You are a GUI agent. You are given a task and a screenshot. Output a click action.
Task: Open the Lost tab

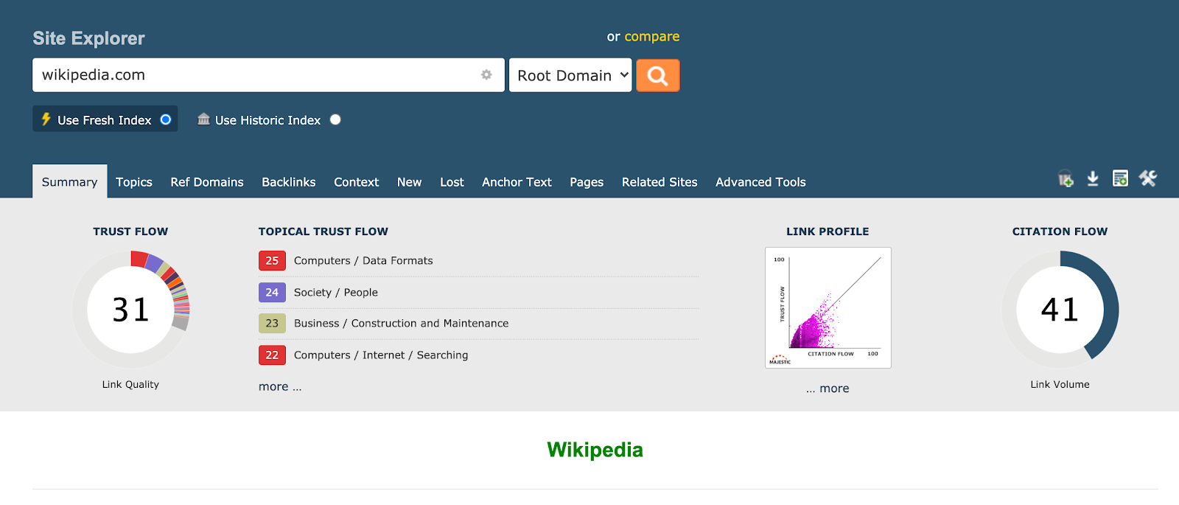click(452, 182)
